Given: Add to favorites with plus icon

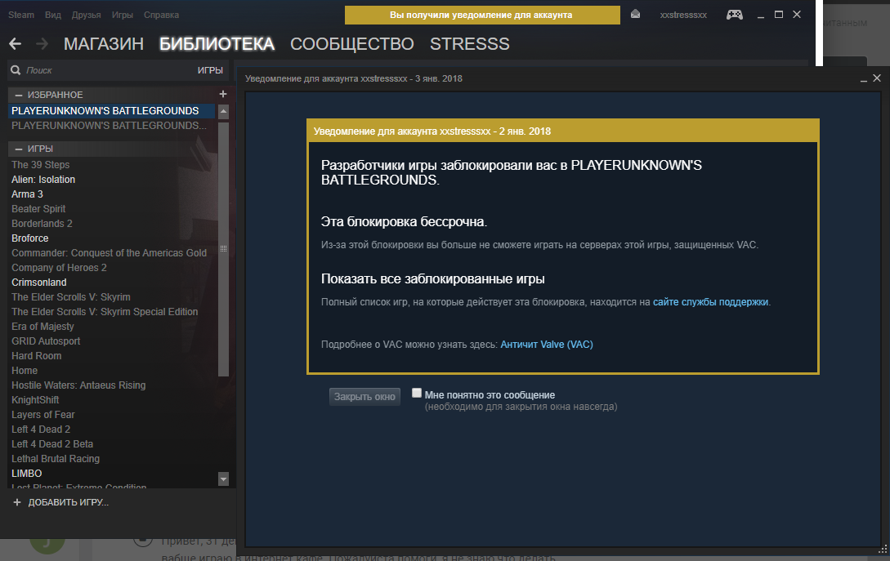Looking at the screenshot, I should coord(223,94).
